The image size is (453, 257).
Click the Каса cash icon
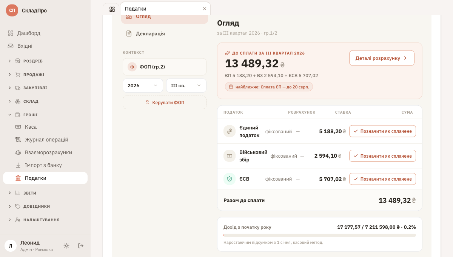click(x=18, y=127)
